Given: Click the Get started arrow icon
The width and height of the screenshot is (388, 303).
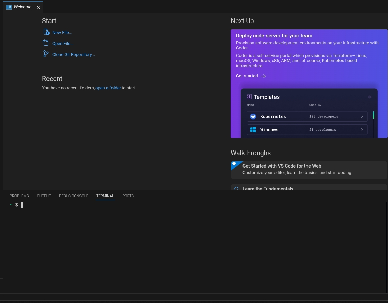Looking at the screenshot, I should (263, 76).
